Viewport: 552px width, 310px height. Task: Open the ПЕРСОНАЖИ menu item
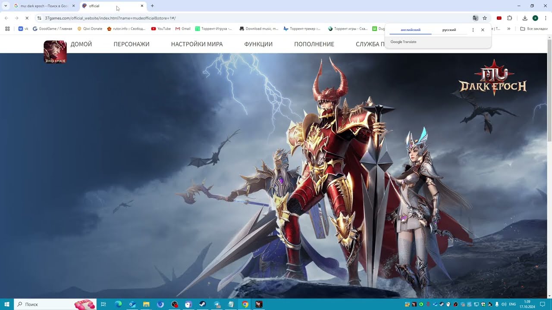coord(132,44)
